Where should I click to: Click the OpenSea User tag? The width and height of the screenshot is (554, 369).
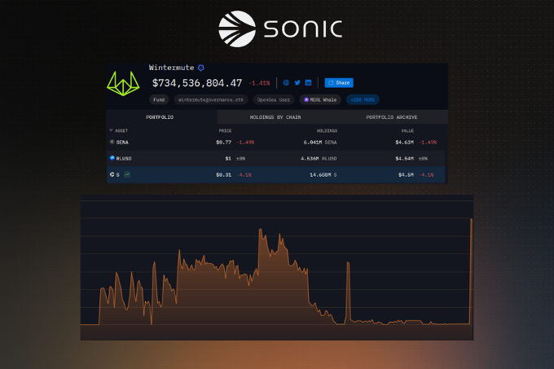tap(274, 100)
